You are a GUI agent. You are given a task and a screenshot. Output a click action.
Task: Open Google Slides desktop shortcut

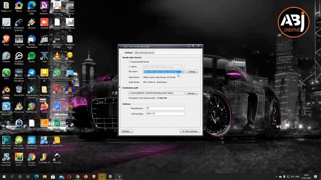pyautogui.click(x=57, y=141)
